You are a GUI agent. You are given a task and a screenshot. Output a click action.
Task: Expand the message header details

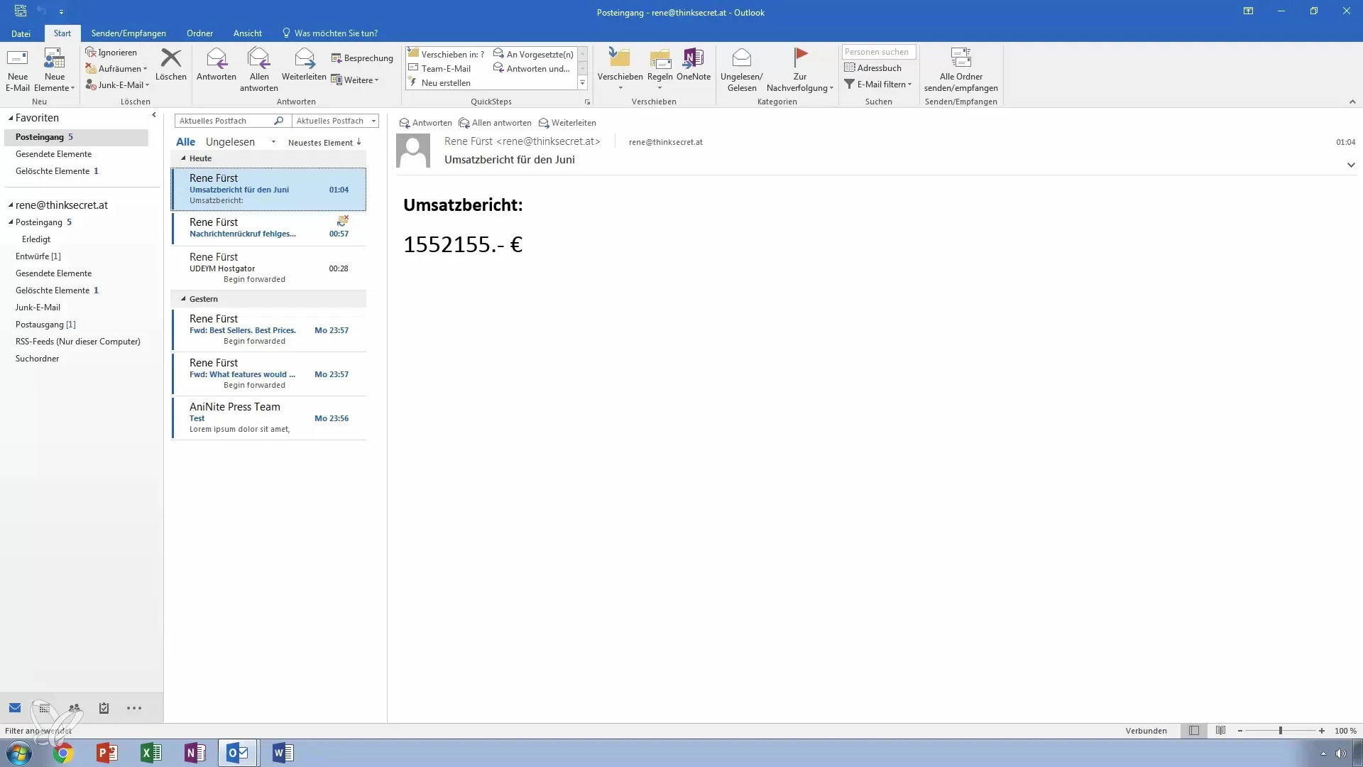pos(1351,165)
